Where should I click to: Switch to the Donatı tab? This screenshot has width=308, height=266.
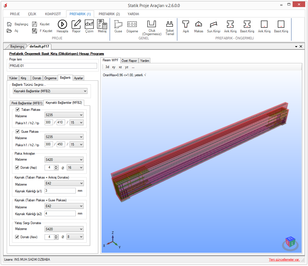click(37, 78)
